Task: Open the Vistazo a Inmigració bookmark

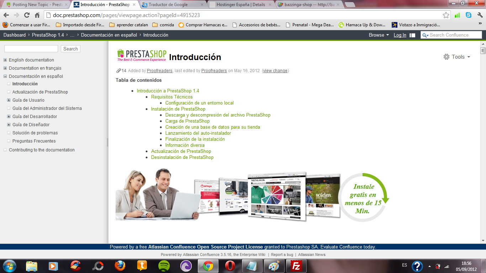Action: [416, 25]
